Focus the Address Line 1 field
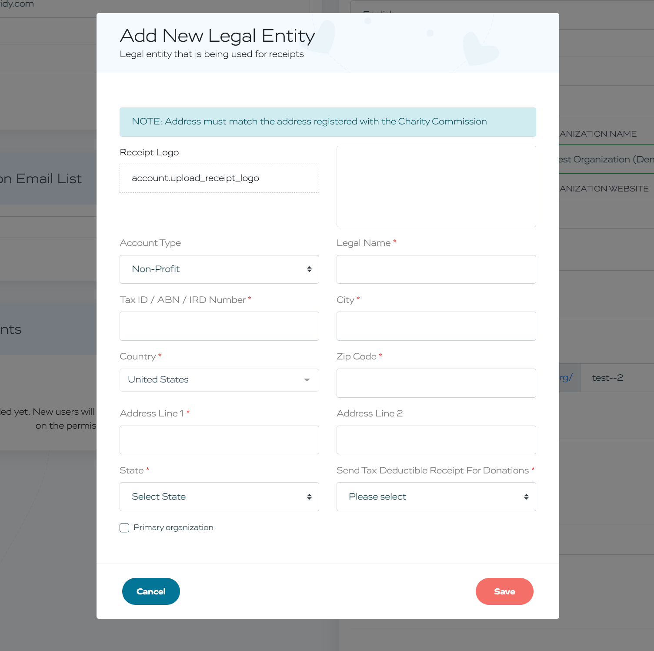 point(219,440)
